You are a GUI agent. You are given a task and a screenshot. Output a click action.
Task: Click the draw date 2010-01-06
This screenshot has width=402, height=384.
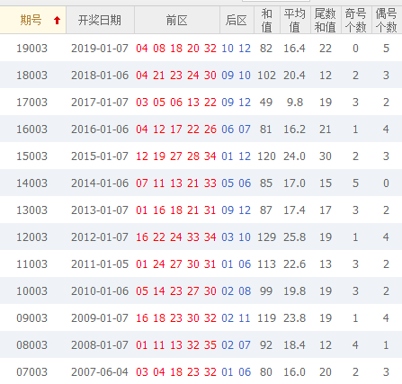tap(100, 291)
